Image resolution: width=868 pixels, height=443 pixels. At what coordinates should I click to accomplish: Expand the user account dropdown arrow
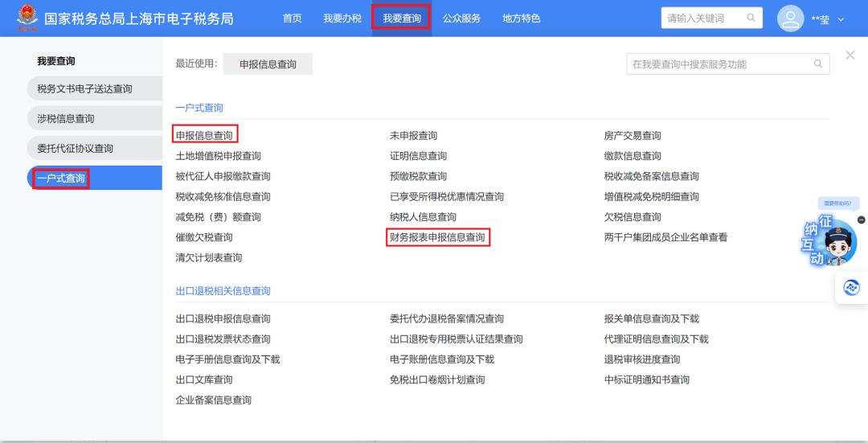[841, 19]
